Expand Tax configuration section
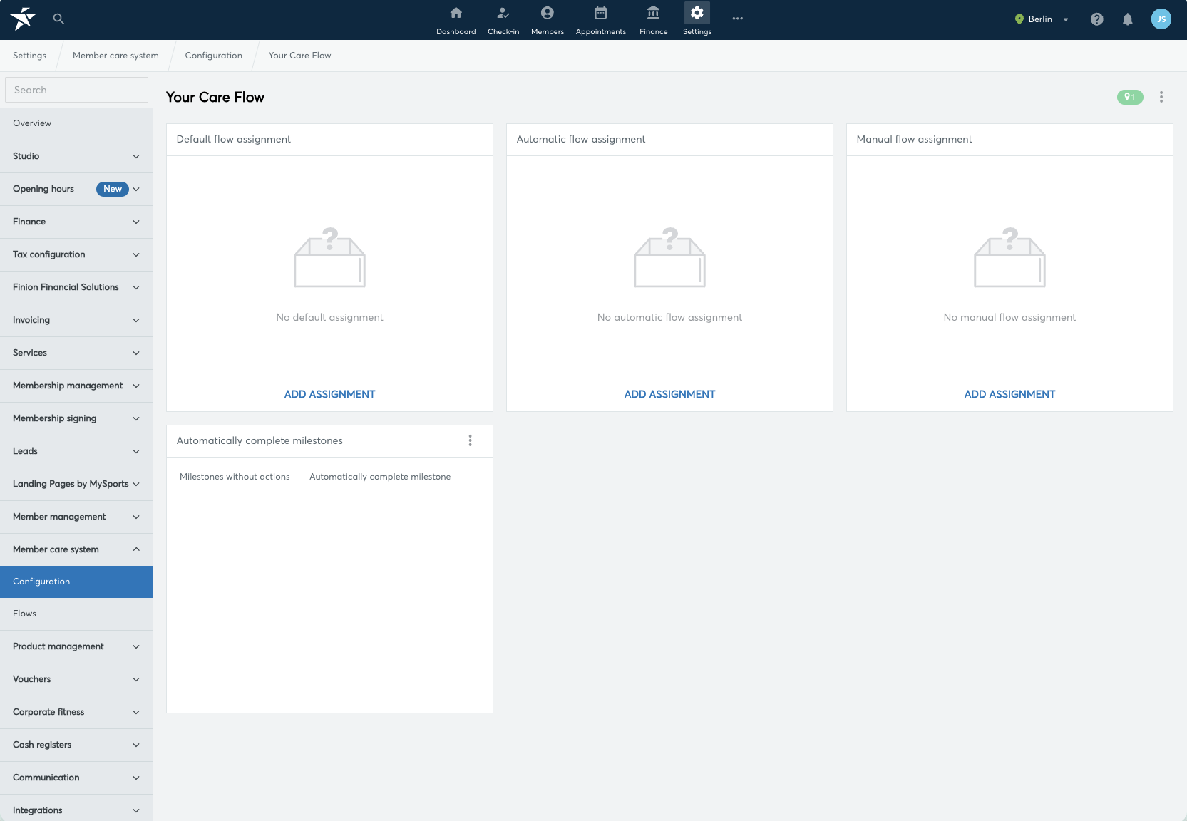1187x821 pixels. (x=76, y=254)
